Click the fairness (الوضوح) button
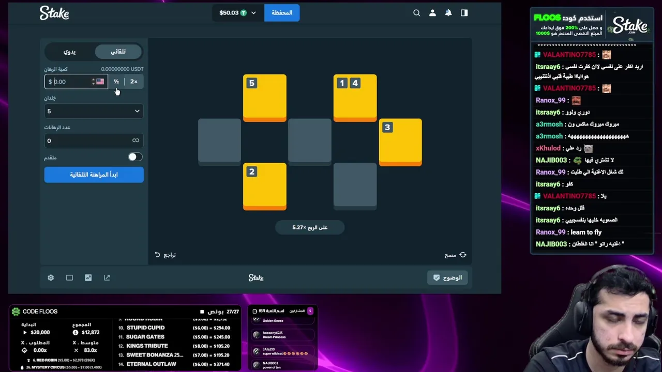662x372 pixels. point(448,277)
